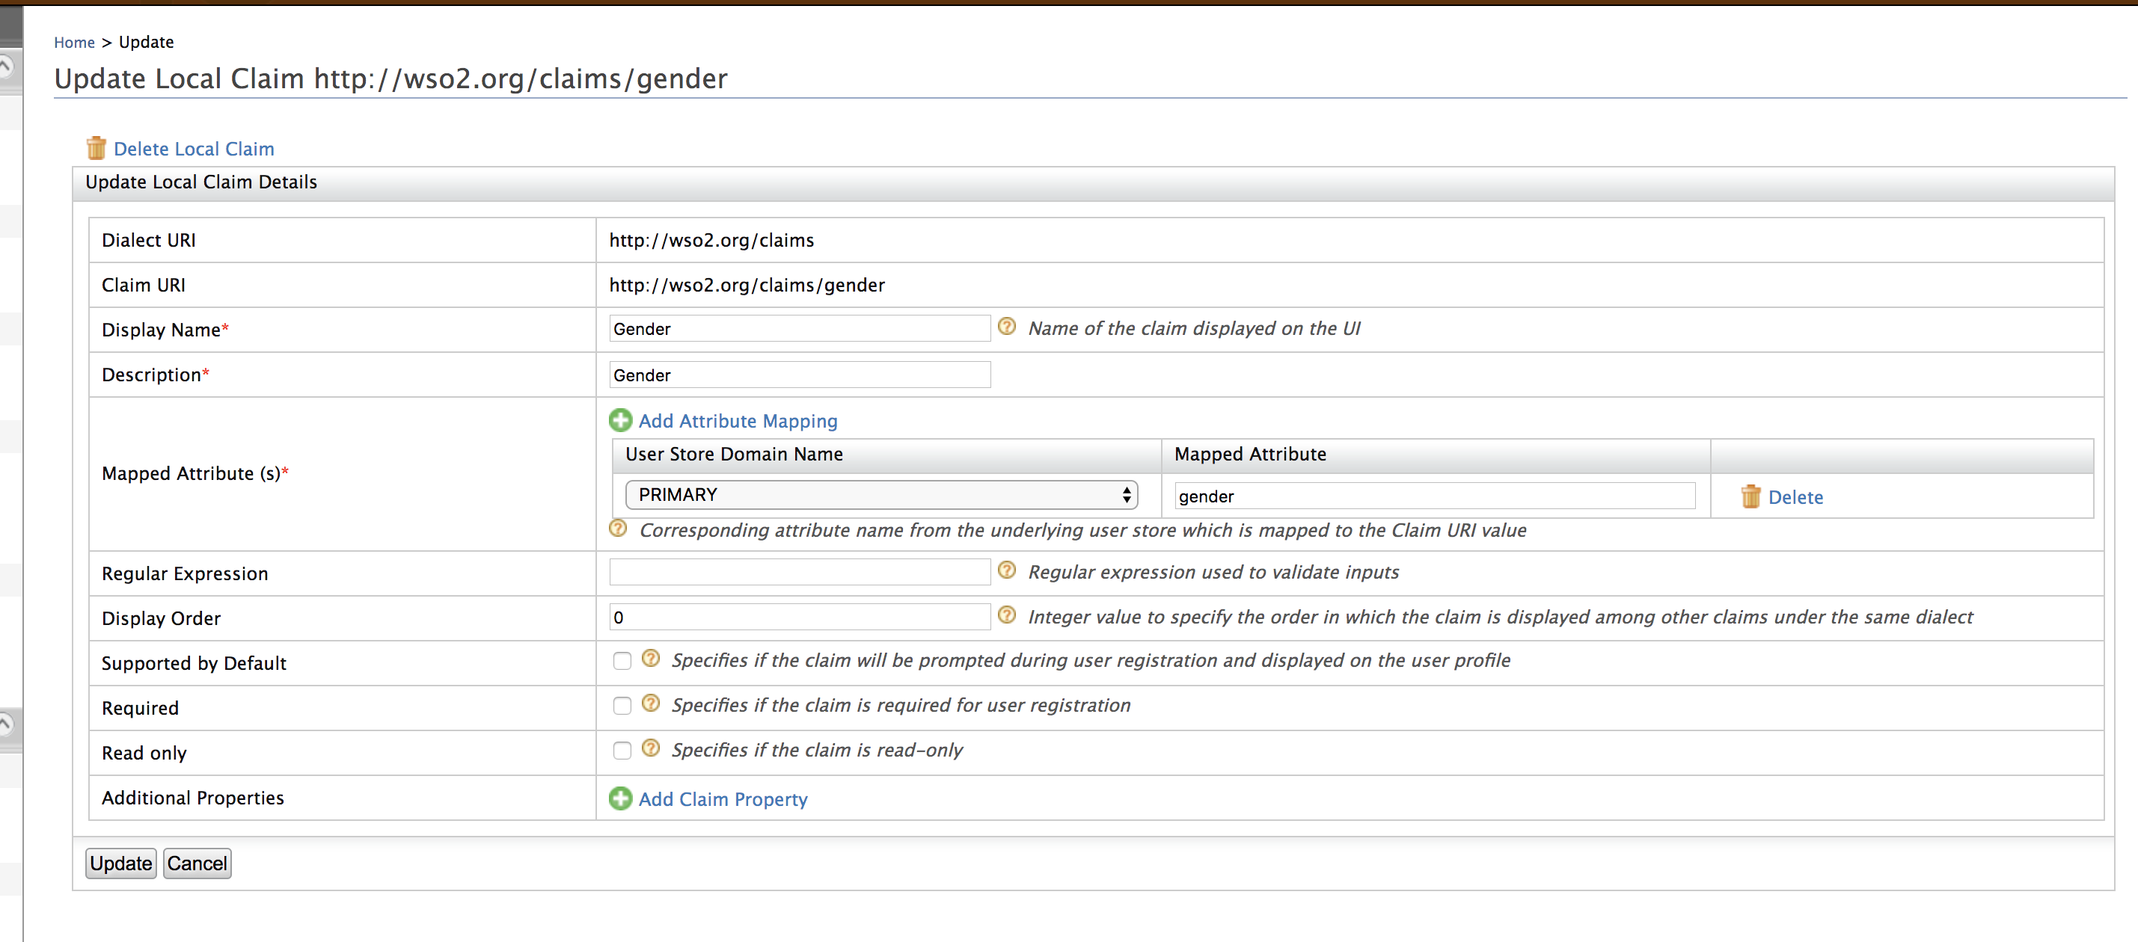Check the Read only checkbox
2138x942 pixels.
click(x=622, y=751)
